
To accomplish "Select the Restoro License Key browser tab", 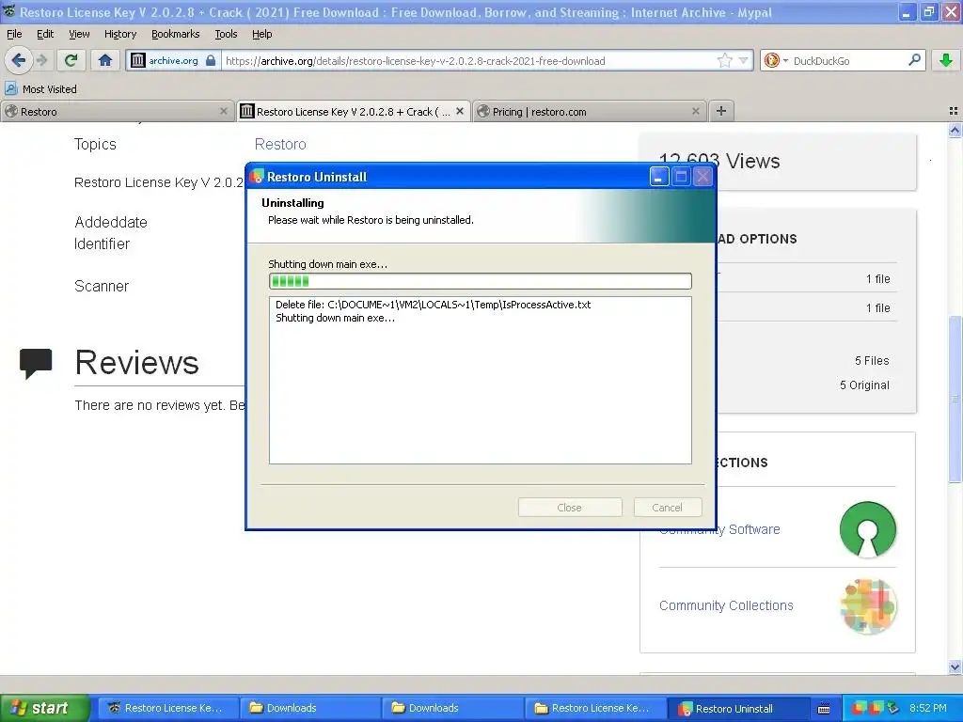I will [354, 111].
